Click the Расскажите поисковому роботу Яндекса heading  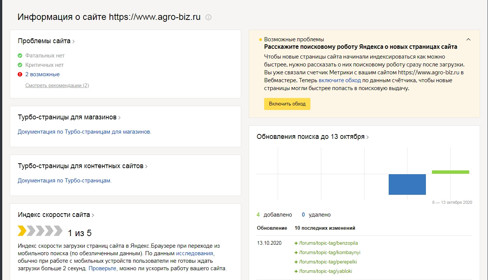[360, 47]
